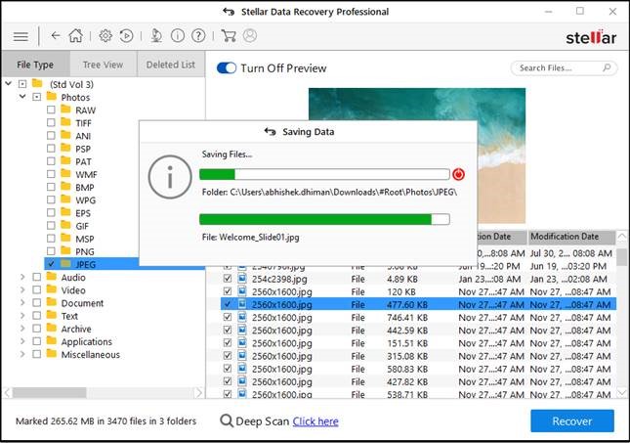Check the PNG folder checkbox
630x443 pixels.
tap(51, 251)
